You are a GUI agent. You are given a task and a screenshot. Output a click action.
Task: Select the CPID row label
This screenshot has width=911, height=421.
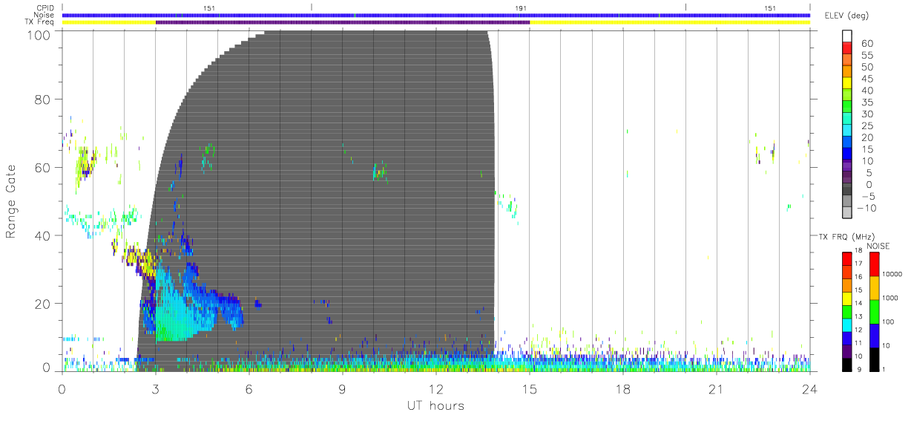click(x=45, y=8)
